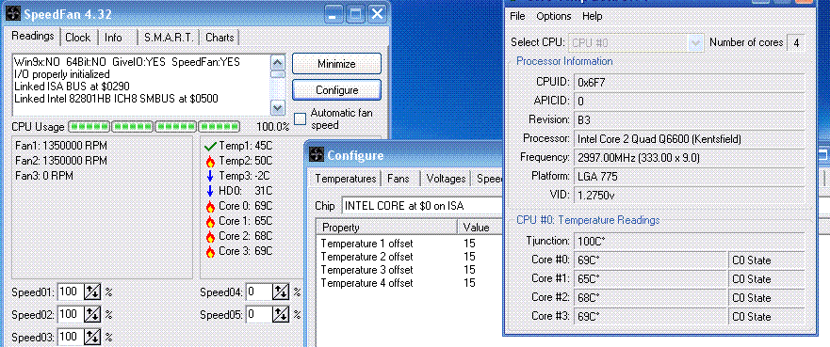The height and width of the screenshot is (347, 830).
Task: Click the Frequency field 2997.00MHz
Action: [689, 157]
